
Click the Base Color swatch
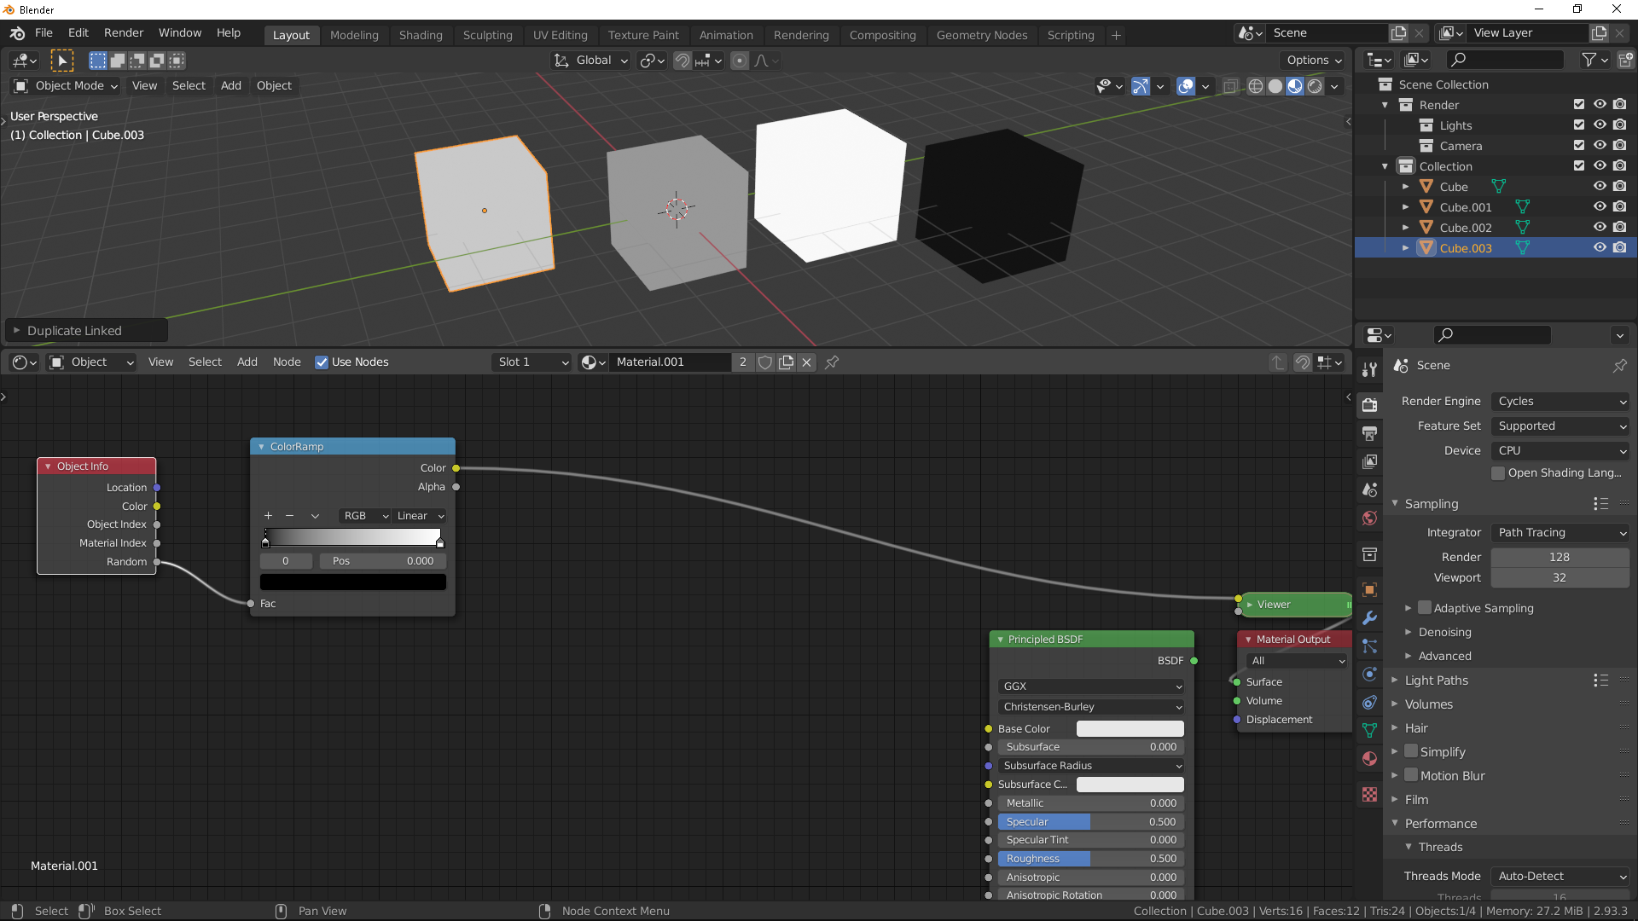pos(1130,728)
